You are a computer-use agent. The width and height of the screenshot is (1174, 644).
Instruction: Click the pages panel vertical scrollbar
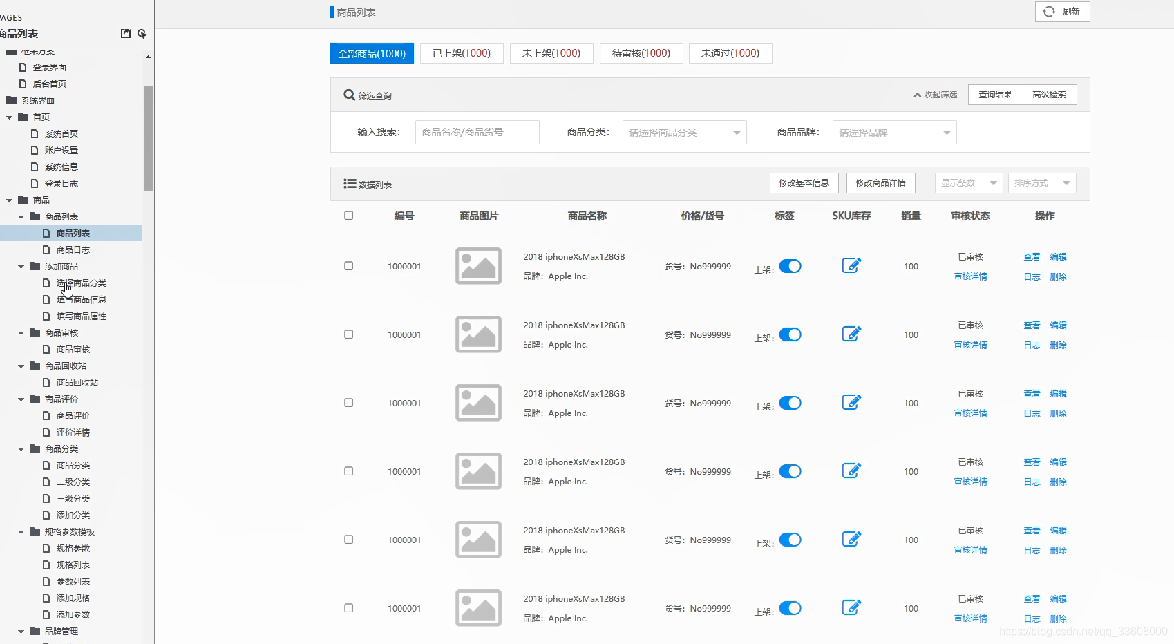pyautogui.click(x=148, y=138)
